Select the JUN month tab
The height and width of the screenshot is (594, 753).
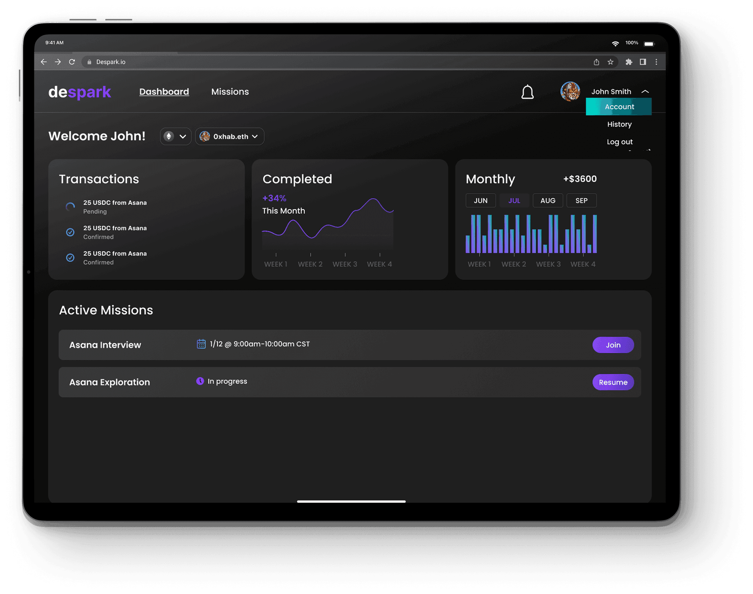[481, 200]
